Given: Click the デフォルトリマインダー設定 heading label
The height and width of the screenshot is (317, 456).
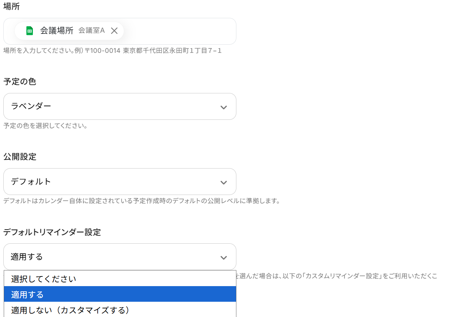Looking at the screenshot, I should tap(52, 232).
